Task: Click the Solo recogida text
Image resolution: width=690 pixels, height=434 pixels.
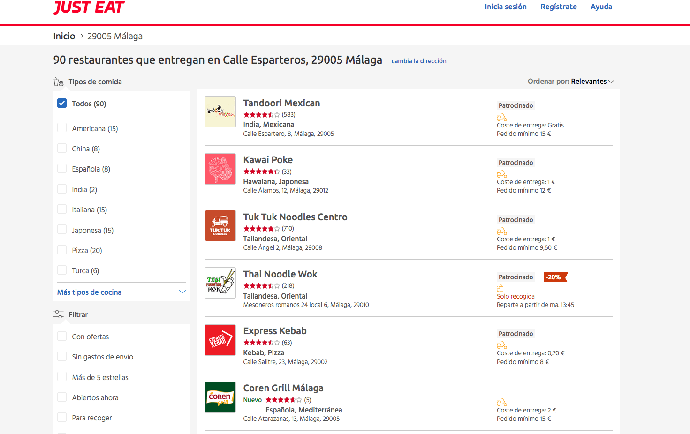Action: 516,296
